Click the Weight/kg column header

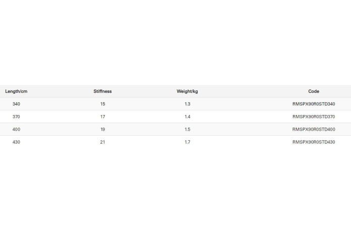coord(187,91)
